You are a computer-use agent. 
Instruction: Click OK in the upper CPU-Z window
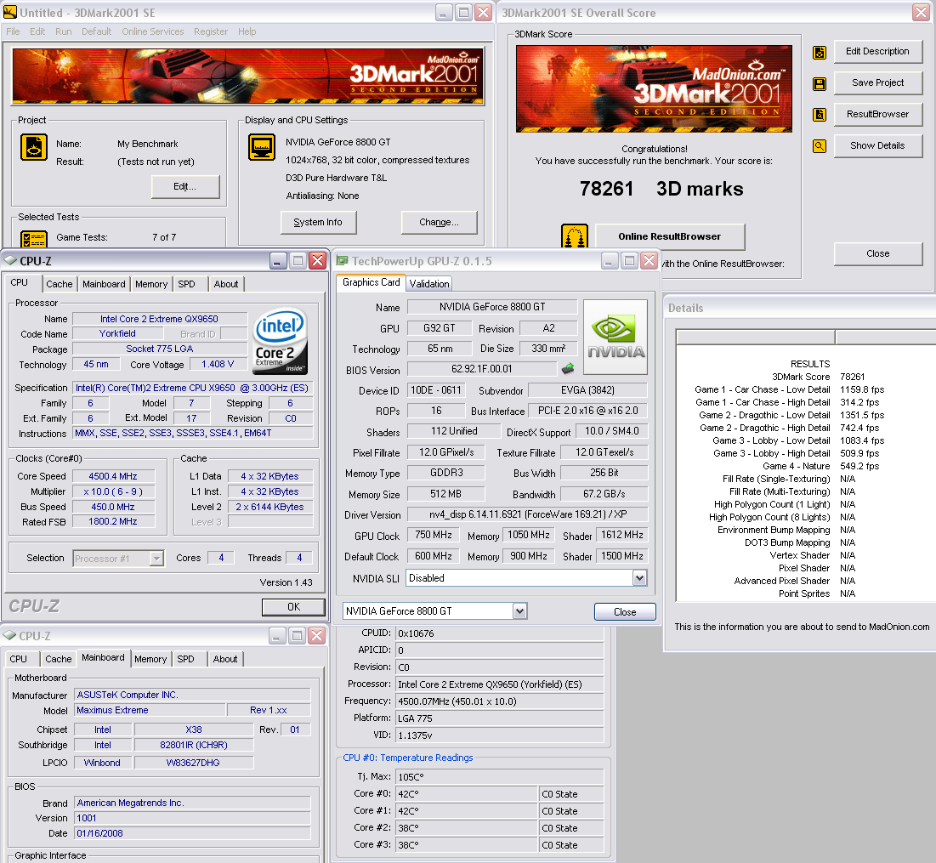(x=293, y=607)
